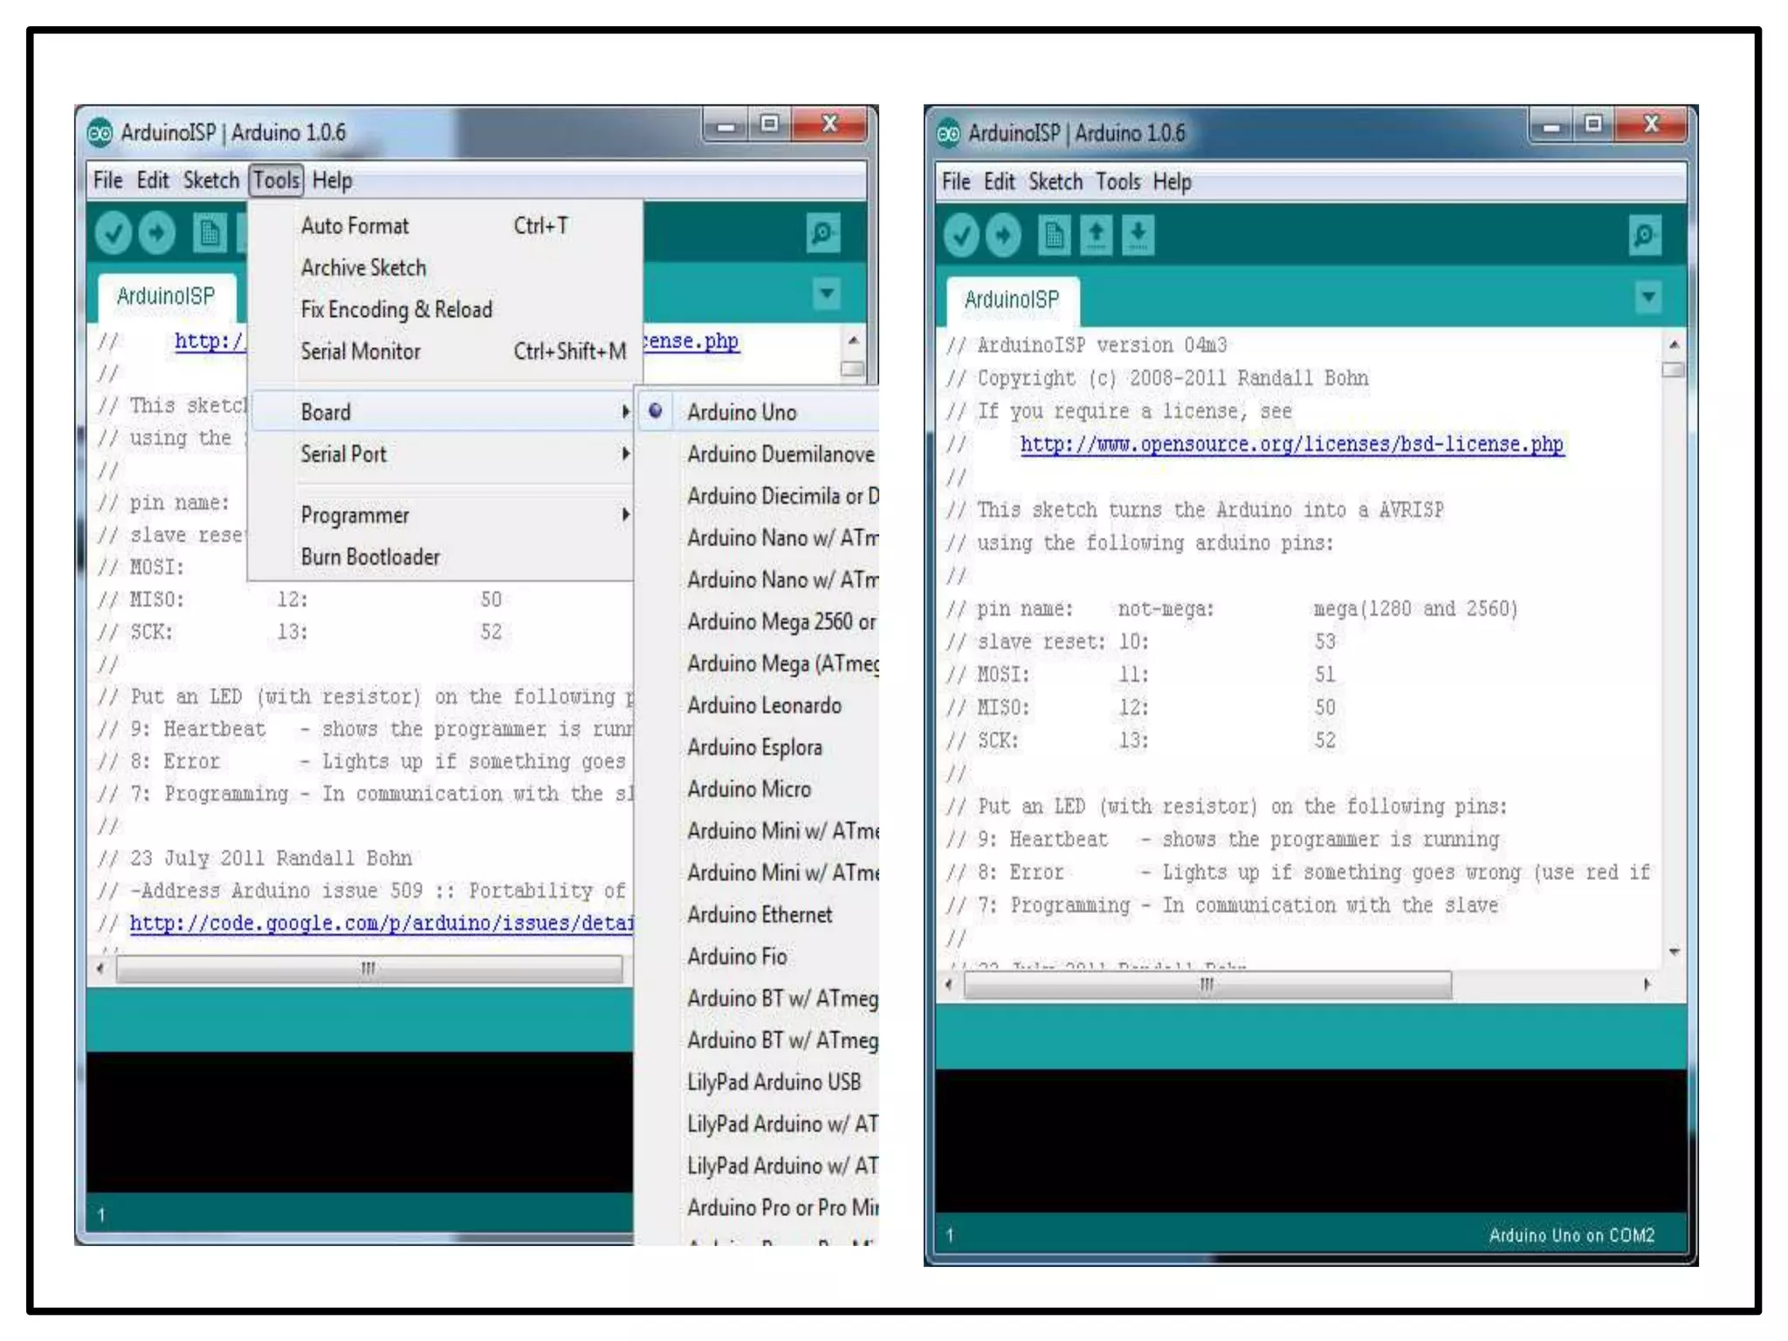
Task: Open tab dropdown arrow in right window
Action: [x=1648, y=297]
